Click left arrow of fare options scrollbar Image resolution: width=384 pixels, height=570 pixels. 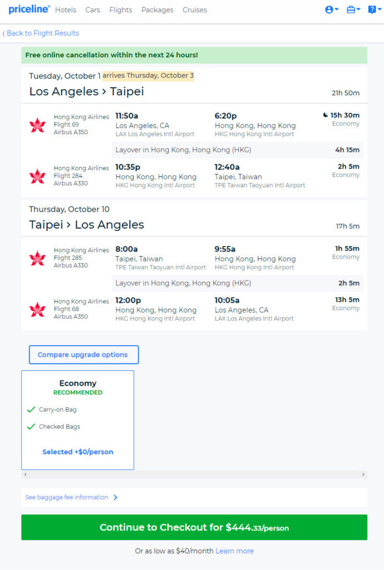click(x=25, y=474)
